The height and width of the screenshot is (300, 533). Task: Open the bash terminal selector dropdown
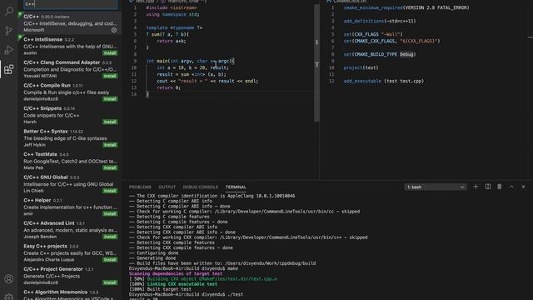click(x=435, y=187)
